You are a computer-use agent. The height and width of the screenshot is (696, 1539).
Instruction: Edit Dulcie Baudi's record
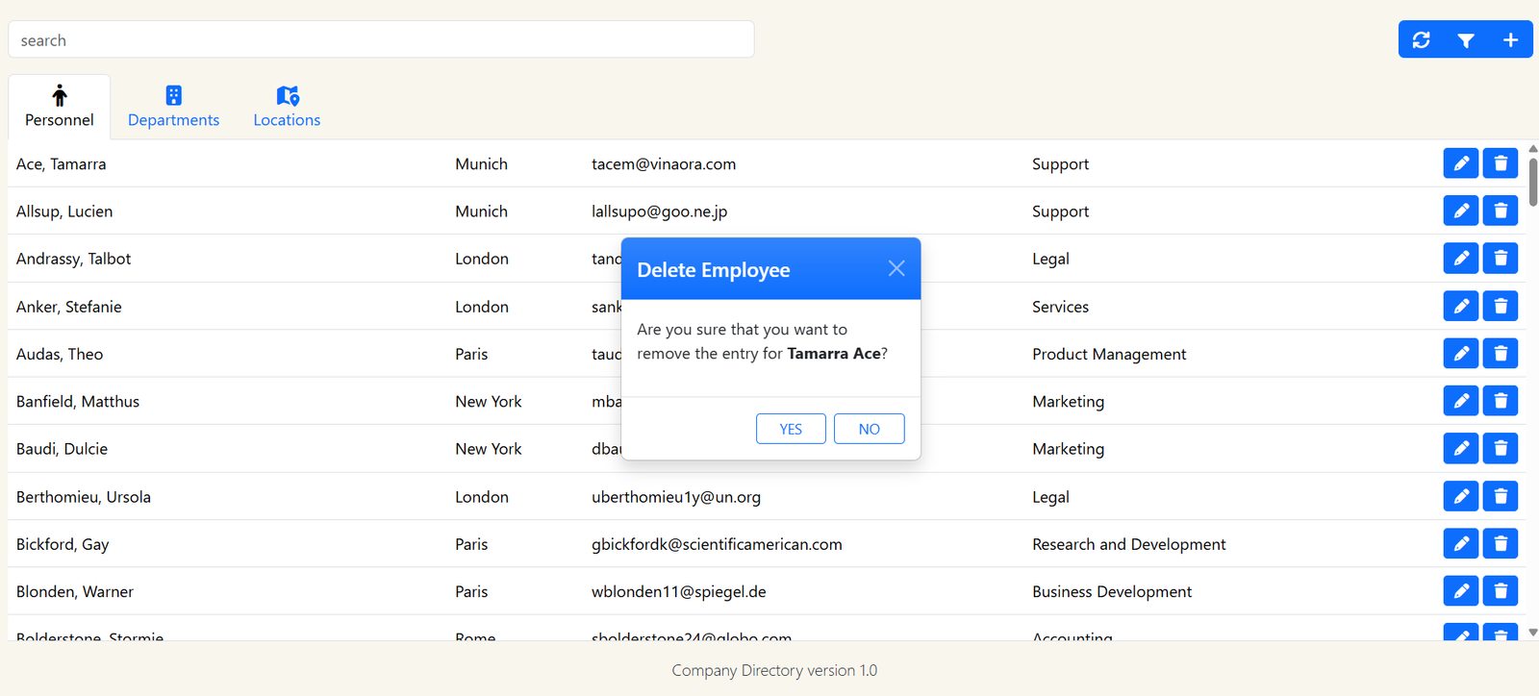(1461, 448)
